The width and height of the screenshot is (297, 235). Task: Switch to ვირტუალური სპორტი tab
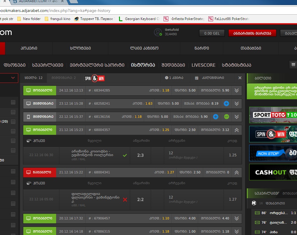(97, 65)
